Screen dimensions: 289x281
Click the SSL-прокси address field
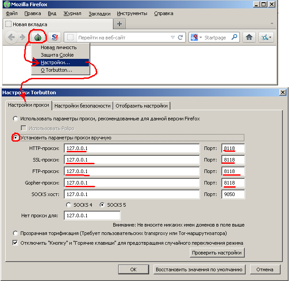coord(132,160)
